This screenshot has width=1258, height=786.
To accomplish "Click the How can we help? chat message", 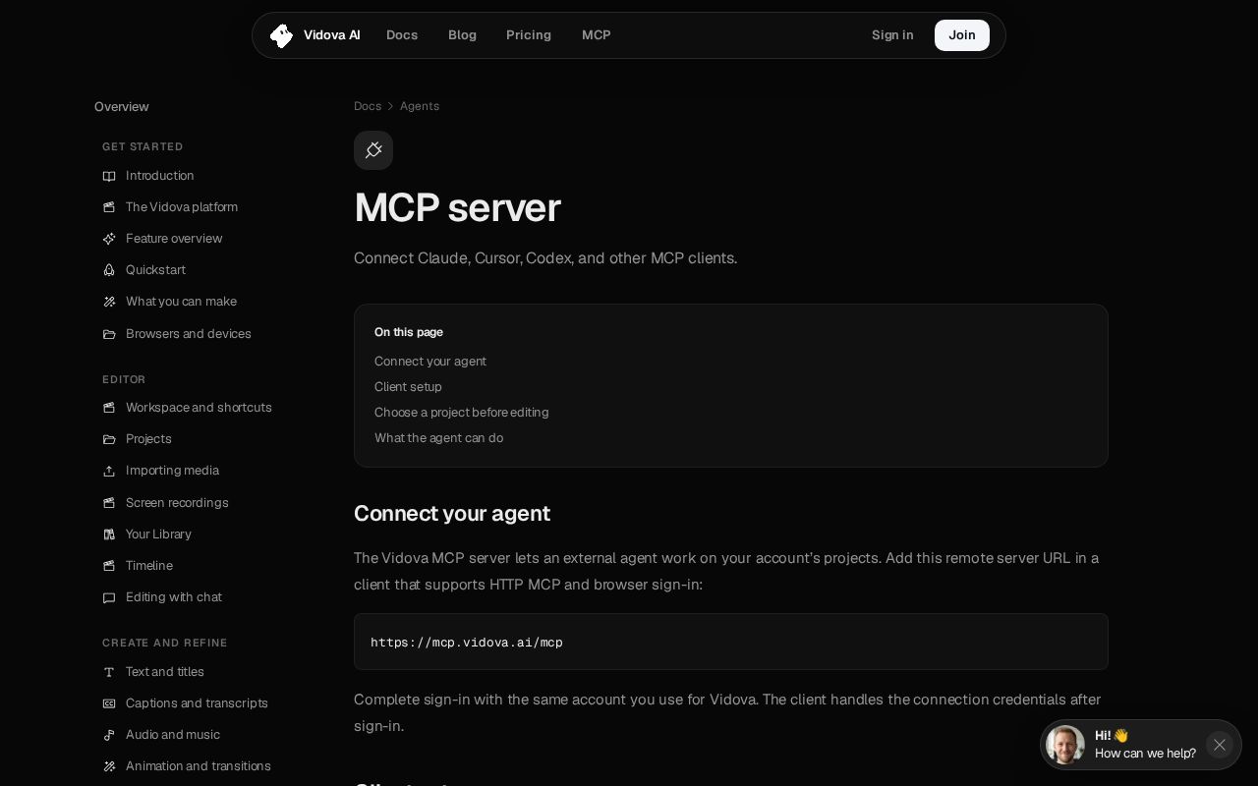I will [x=1146, y=754].
